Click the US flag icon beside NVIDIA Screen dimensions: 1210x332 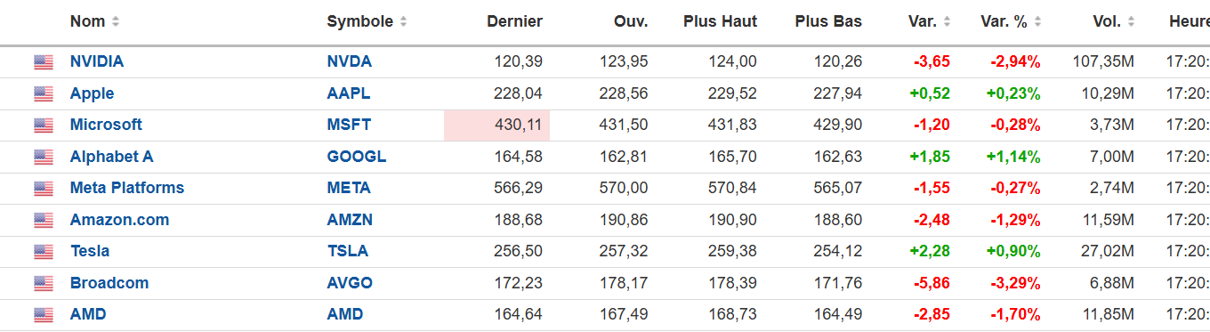point(44,62)
